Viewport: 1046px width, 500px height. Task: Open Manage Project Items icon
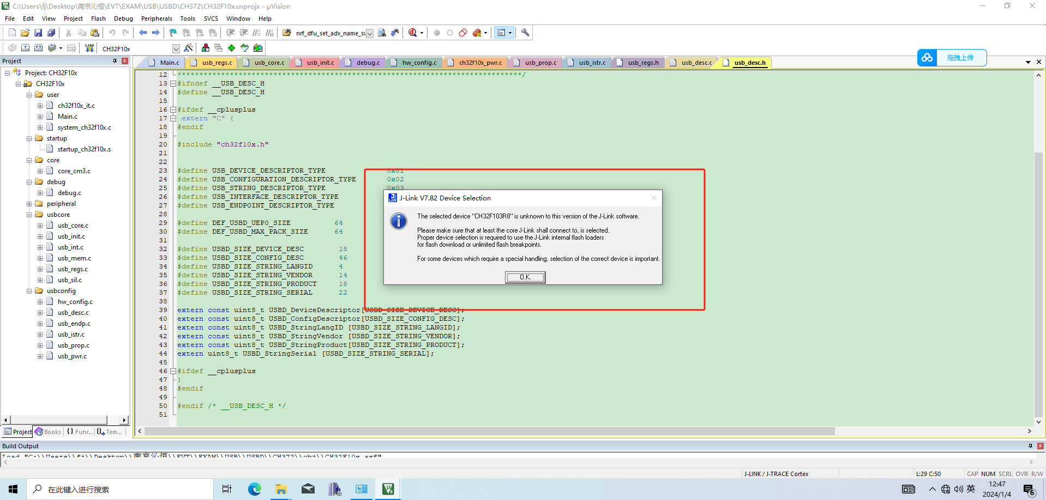pos(206,48)
